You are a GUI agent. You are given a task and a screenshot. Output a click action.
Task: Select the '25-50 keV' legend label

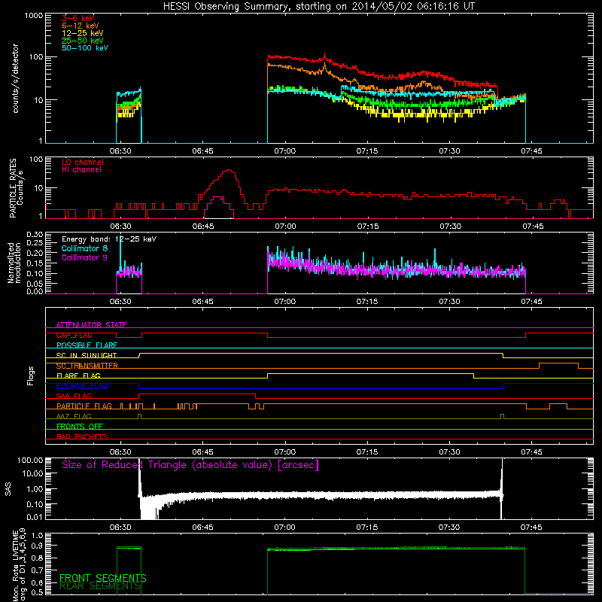pyautogui.click(x=83, y=41)
